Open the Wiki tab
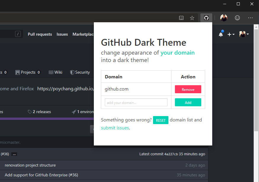This screenshot has height=182, width=259. (x=56, y=72)
